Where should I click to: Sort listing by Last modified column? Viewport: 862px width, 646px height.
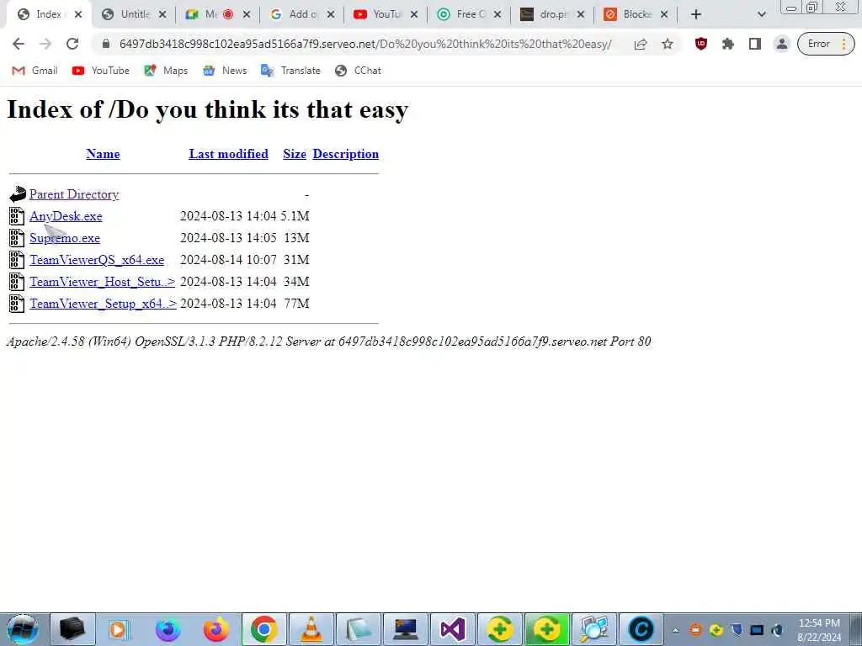pos(229,154)
